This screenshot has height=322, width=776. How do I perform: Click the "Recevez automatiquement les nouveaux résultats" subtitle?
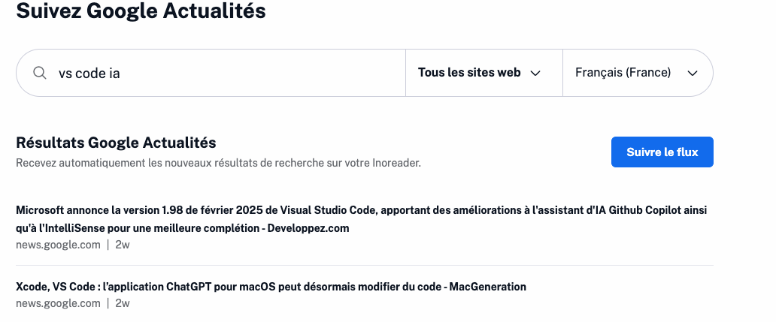(218, 162)
